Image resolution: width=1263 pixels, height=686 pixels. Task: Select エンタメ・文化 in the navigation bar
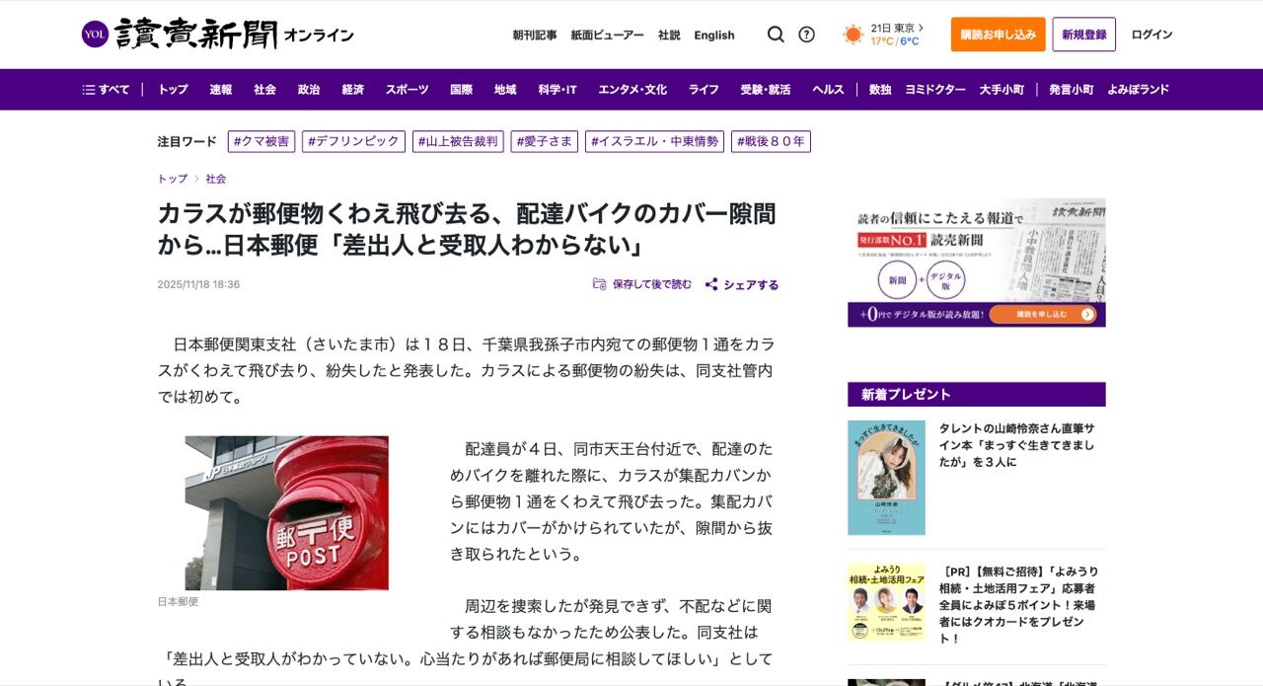click(632, 90)
